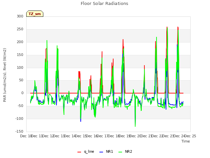Click y-axis tick value -100

tap(20, 118)
